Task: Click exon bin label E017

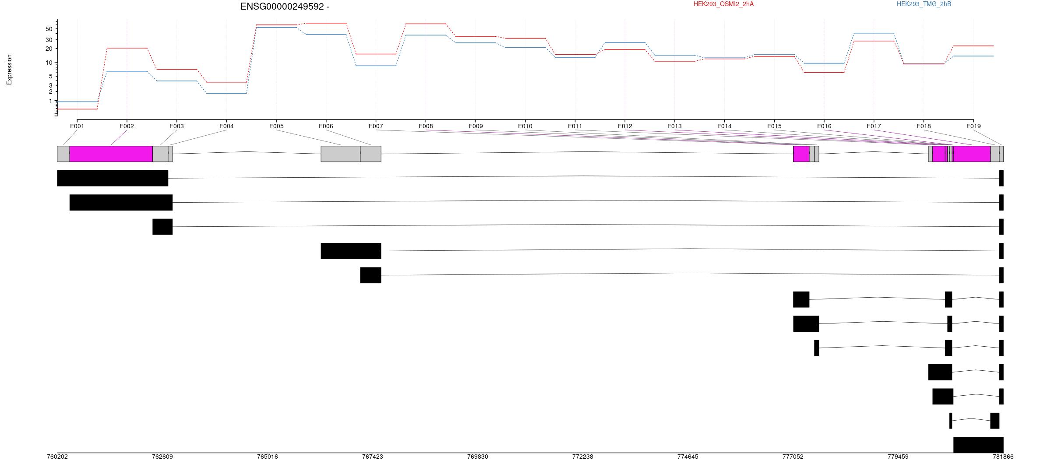Action: point(874,126)
